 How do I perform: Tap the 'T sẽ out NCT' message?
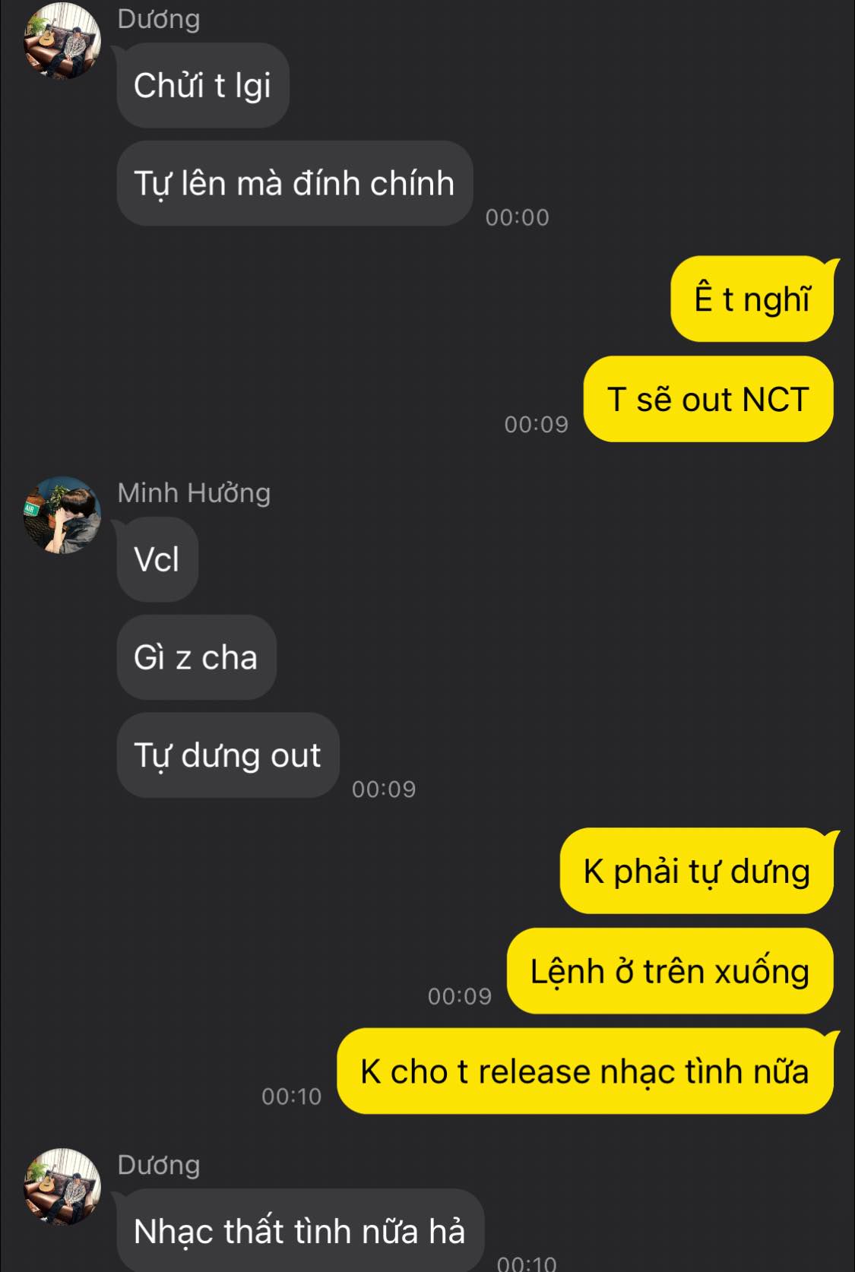[x=708, y=399]
